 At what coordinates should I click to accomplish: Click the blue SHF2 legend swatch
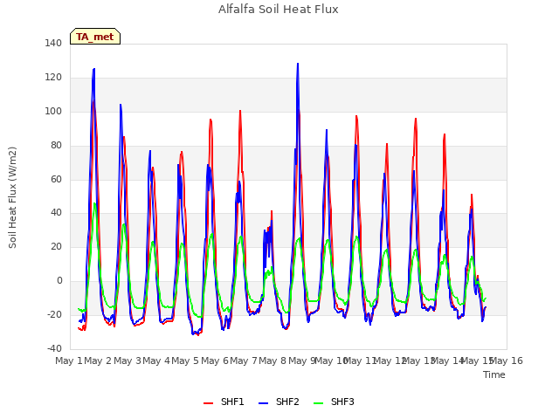click(263, 403)
